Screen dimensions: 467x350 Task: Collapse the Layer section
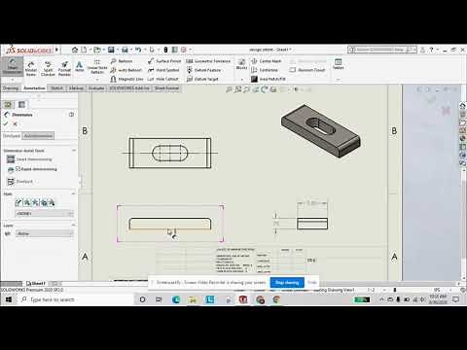(74, 226)
